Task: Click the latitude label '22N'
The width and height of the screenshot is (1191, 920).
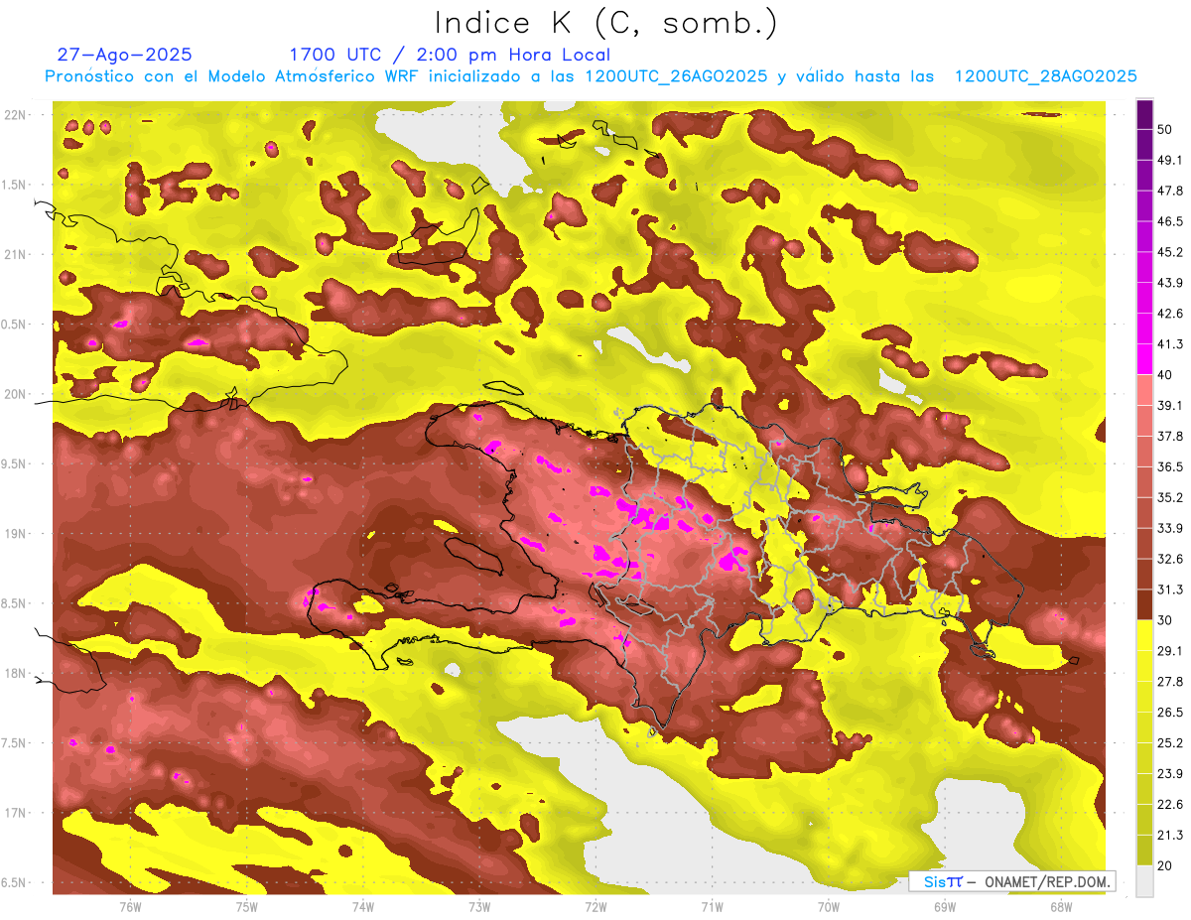Action: tap(16, 115)
